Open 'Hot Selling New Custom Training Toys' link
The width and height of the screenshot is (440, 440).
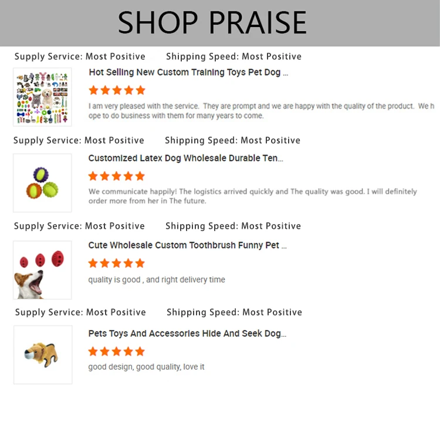click(188, 73)
